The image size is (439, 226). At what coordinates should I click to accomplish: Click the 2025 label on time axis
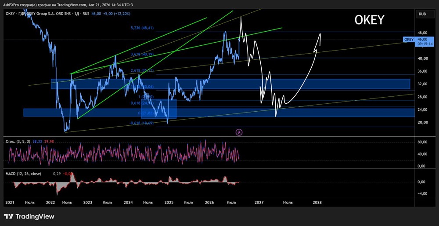coord(169,202)
